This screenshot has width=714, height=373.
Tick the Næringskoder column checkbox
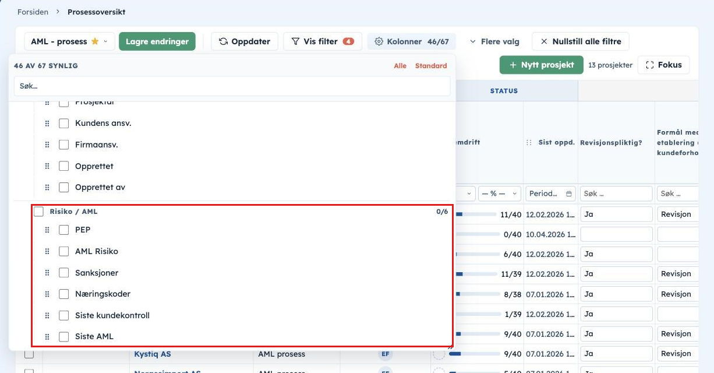(64, 294)
